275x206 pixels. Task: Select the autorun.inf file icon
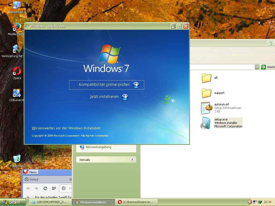(x=207, y=108)
